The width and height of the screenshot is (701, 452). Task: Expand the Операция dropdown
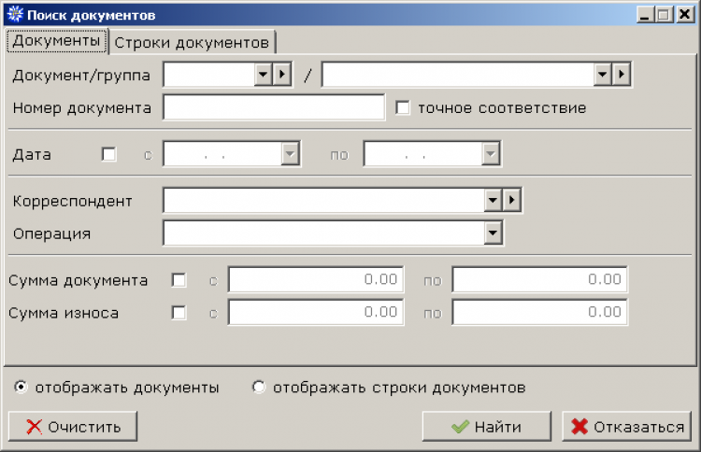[493, 233]
